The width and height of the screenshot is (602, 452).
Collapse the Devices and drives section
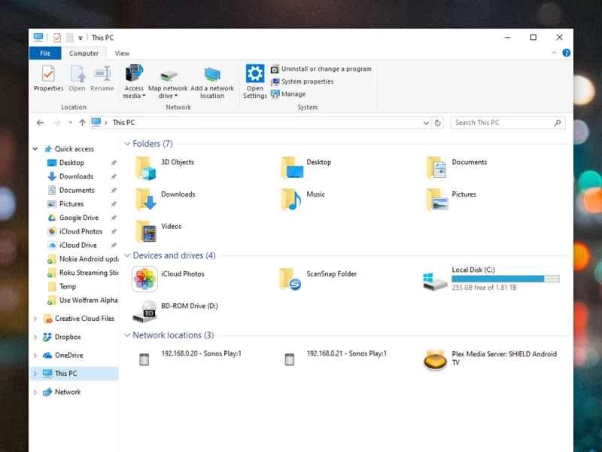[127, 255]
